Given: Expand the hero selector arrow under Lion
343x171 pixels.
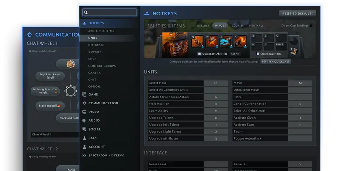Looking at the screenshot, I should coord(175,56).
